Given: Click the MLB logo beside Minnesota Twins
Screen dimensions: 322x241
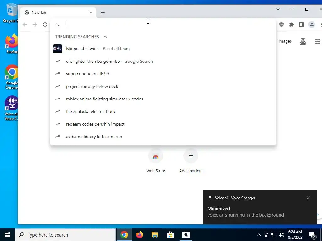Looking at the screenshot, I should [x=58, y=49].
